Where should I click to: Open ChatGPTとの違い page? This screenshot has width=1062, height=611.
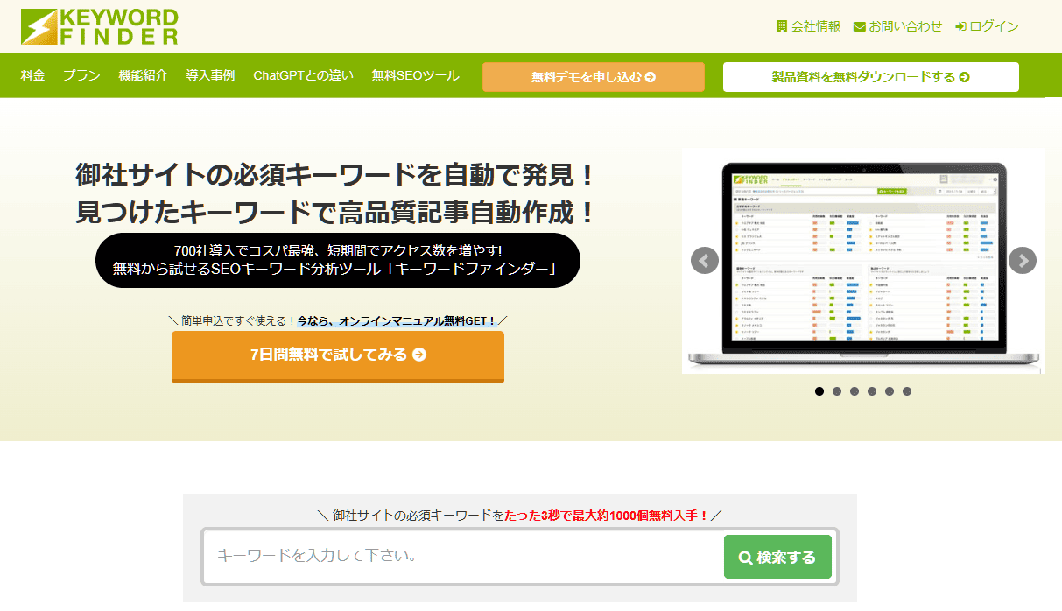point(303,75)
